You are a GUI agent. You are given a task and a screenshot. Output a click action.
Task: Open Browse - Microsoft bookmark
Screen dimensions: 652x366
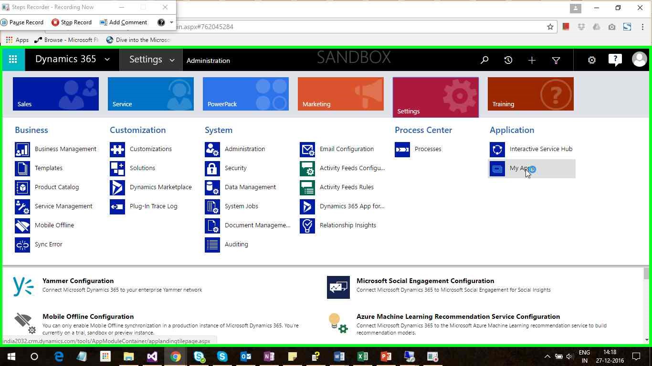[x=67, y=40]
